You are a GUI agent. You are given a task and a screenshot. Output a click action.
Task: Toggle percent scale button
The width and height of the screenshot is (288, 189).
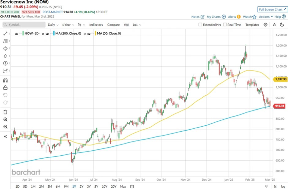click(275, 186)
